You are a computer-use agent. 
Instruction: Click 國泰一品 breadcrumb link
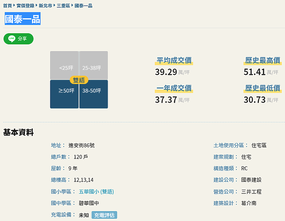pyautogui.click(x=83, y=6)
